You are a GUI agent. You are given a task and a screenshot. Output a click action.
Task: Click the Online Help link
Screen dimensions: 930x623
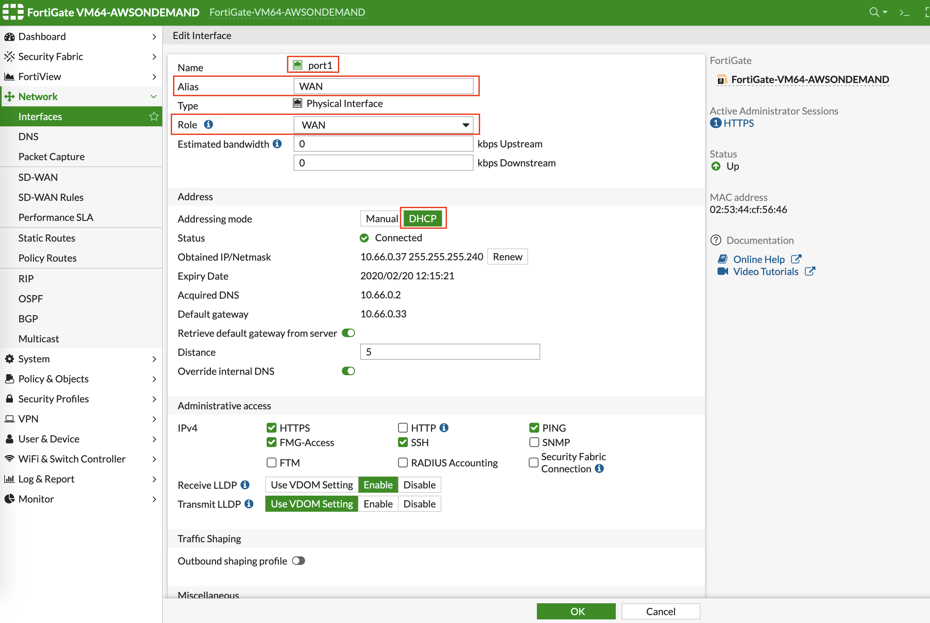[x=759, y=258]
